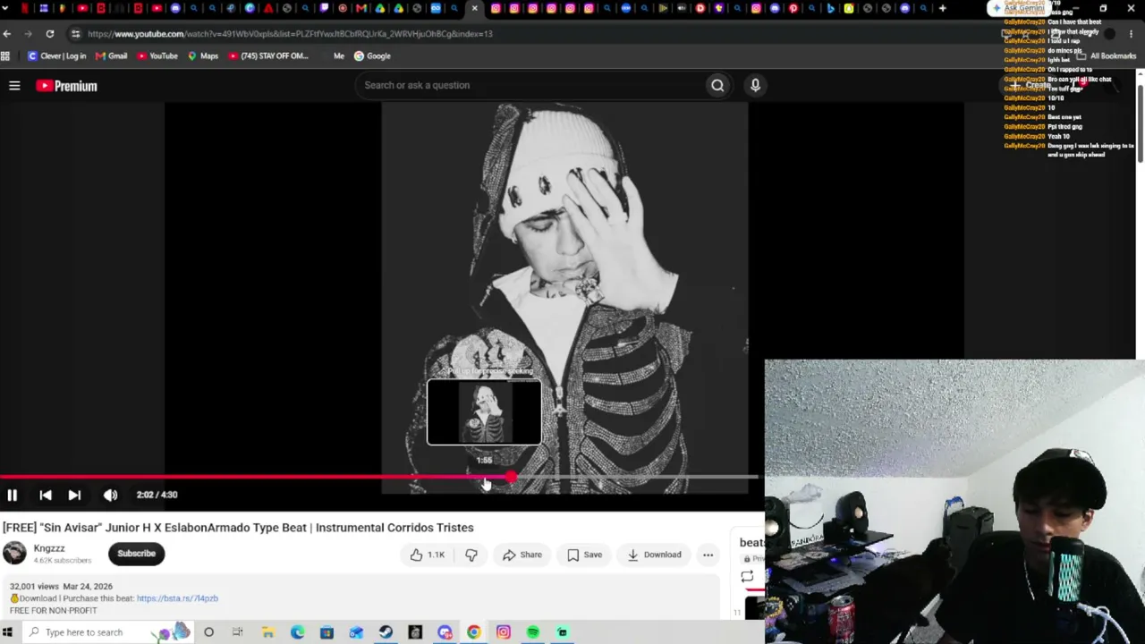Screen dimensions: 1145x644
Task: Open the All Bookmarks folder
Action: (1107, 56)
